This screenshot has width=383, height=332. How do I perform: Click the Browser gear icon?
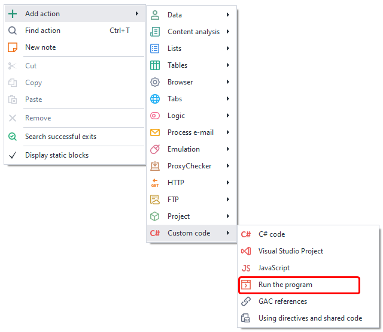click(155, 82)
